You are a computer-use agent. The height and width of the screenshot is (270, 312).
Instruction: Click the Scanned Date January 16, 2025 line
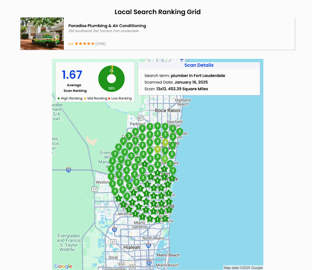(176, 82)
